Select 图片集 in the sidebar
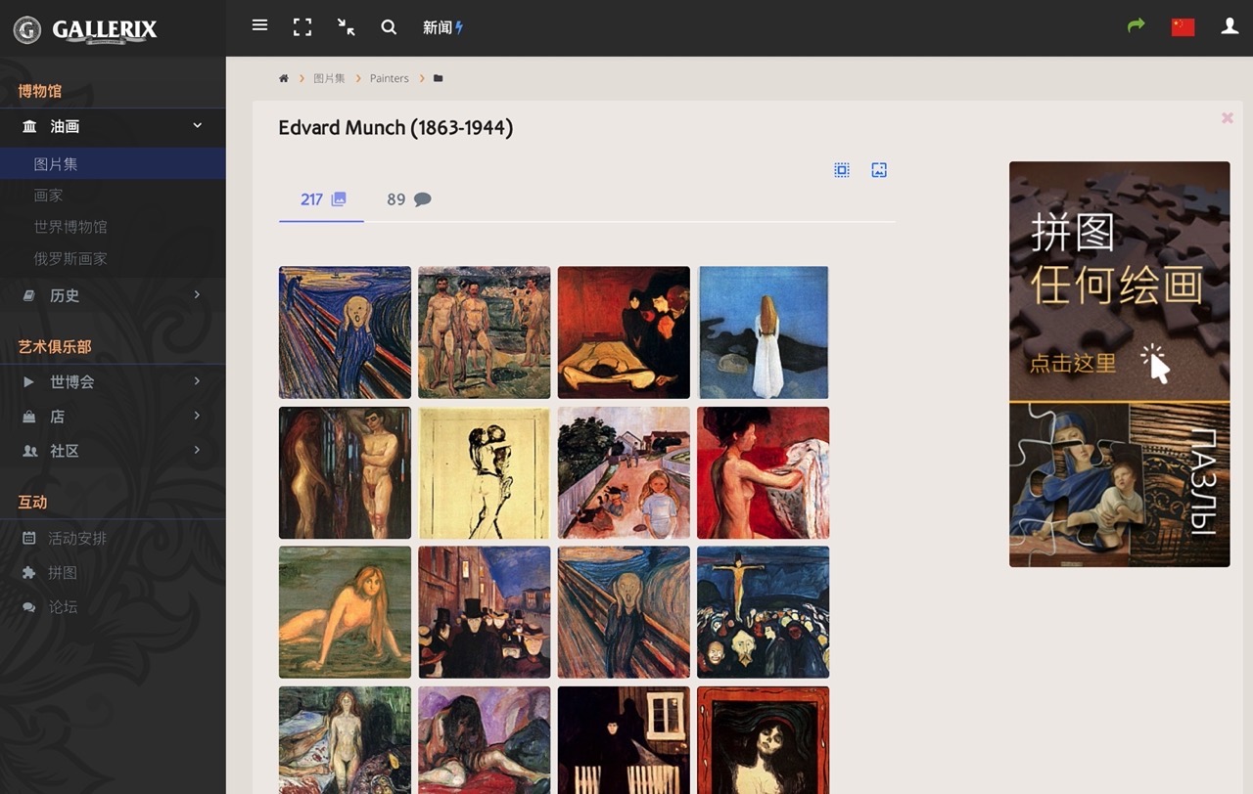 pyautogui.click(x=113, y=164)
